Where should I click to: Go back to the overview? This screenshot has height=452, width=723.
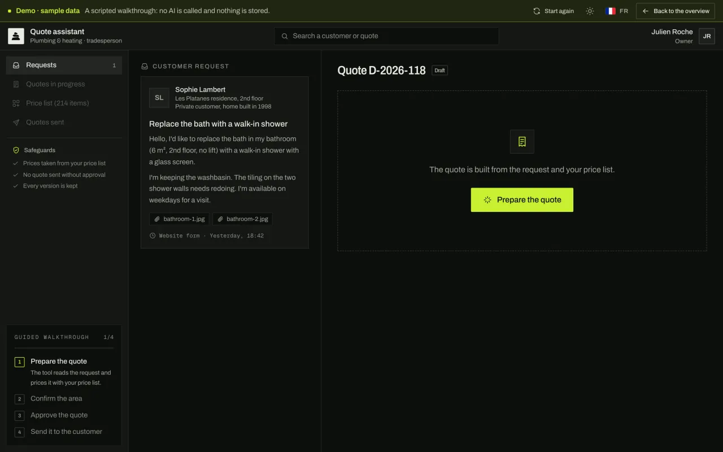(x=676, y=11)
